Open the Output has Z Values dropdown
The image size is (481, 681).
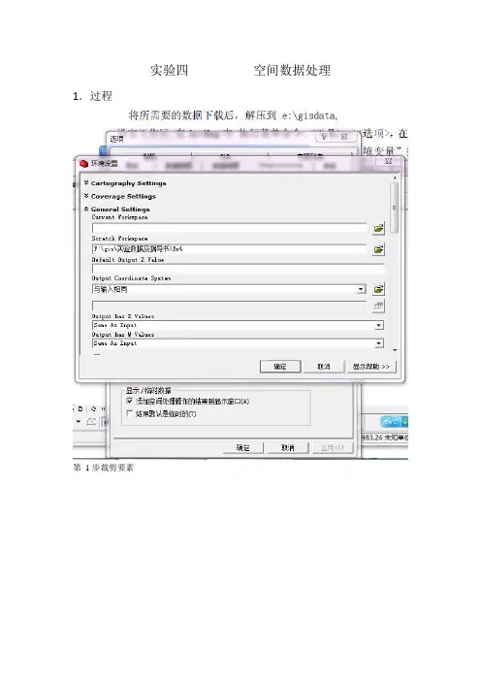click(379, 325)
